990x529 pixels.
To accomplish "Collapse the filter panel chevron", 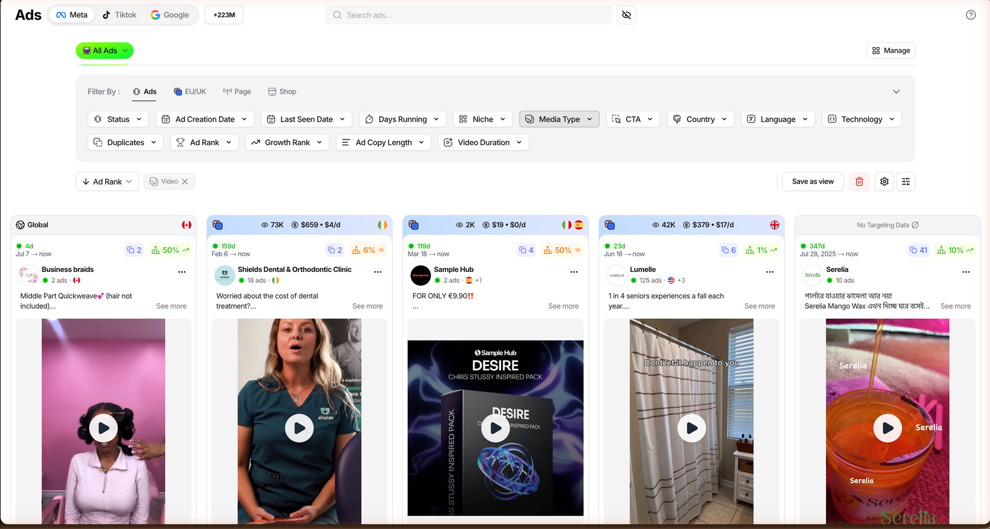I will [x=896, y=91].
